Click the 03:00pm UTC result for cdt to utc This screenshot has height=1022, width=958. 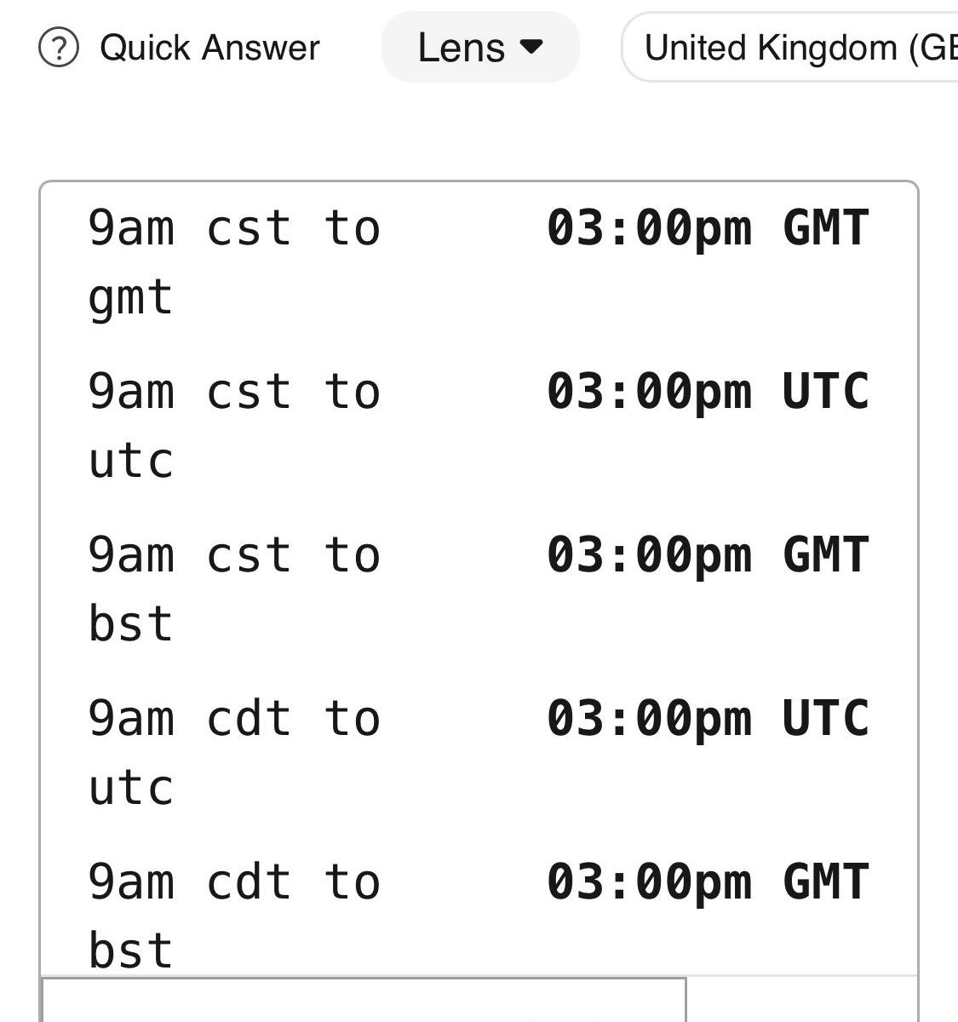point(708,720)
